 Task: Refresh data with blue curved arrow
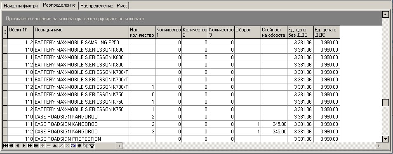coord(73,145)
